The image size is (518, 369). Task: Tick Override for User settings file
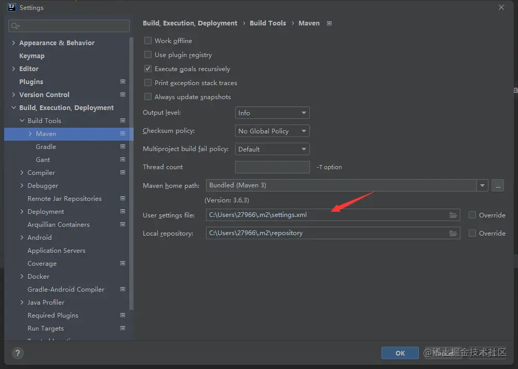point(472,215)
